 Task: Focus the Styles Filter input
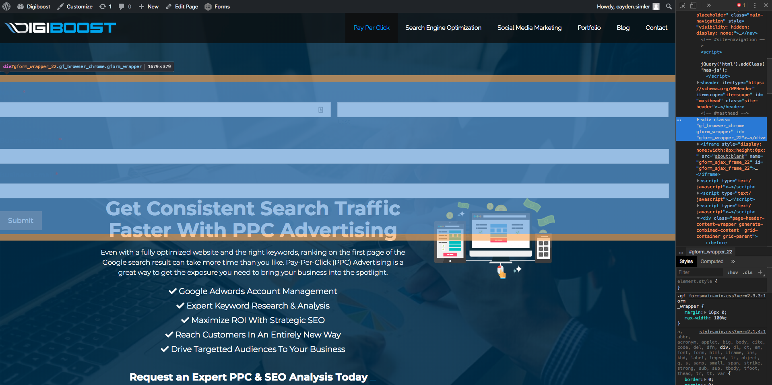[x=700, y=272]
